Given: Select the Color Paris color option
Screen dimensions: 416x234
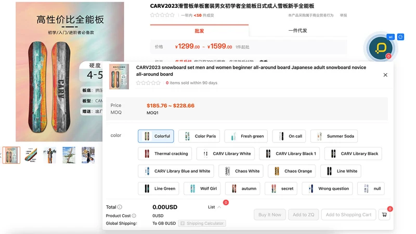Looking at the screenshot, I should coord(199,136).
